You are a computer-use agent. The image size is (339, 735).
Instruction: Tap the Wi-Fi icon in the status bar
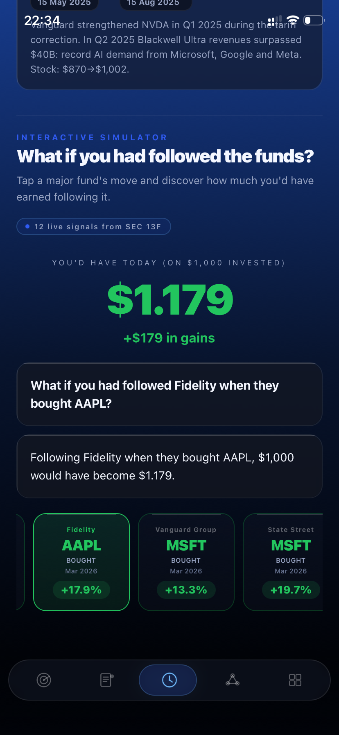(x=292, y=19)
